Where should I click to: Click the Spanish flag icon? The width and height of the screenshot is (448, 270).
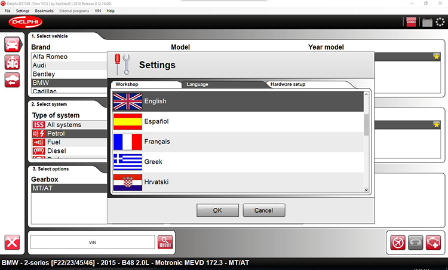(x=127, y=121)
